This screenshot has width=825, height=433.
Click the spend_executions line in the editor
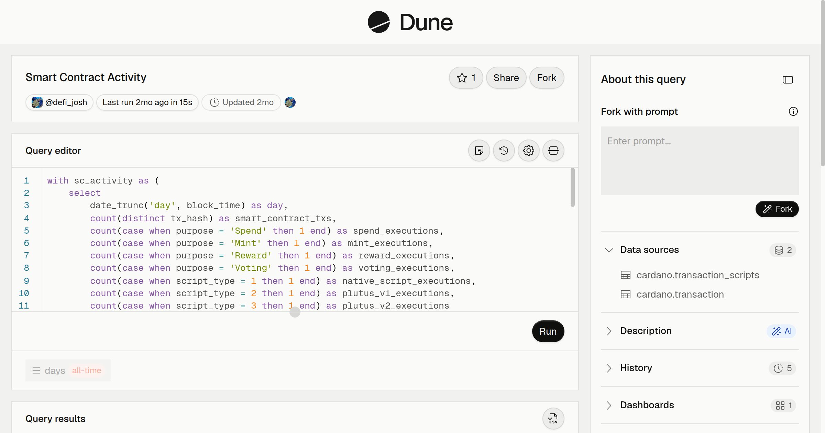pyautogui.click(x=266, y=231)
